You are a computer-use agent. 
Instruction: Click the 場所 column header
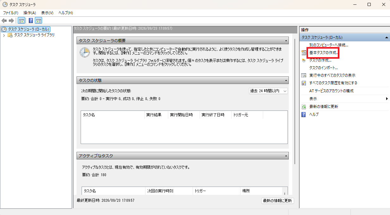click(x=261, y=191)
